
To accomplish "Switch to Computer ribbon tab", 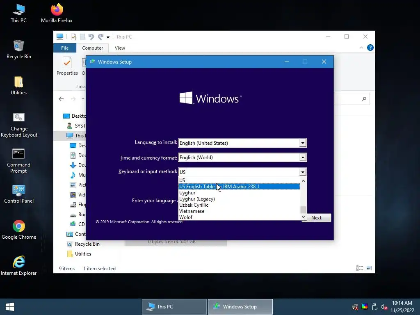I will (92, 48).
